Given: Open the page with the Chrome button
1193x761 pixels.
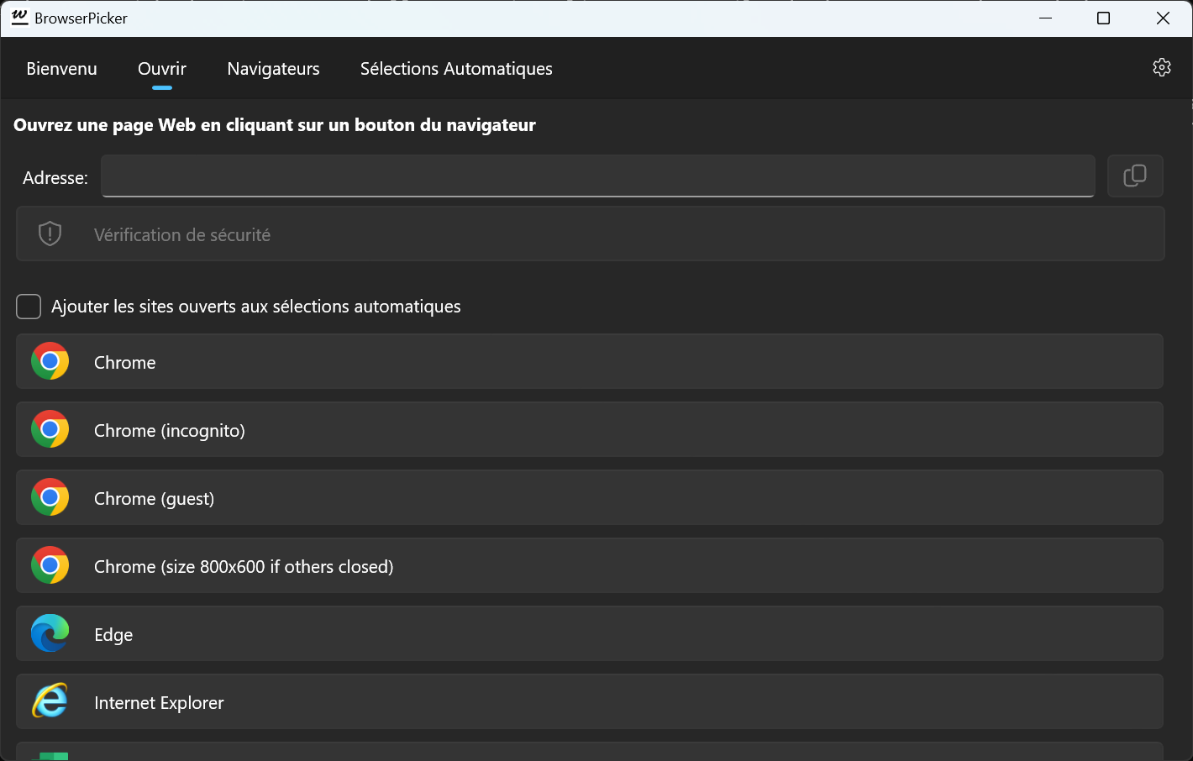Looking at the screenshot, I should (590, 361).
